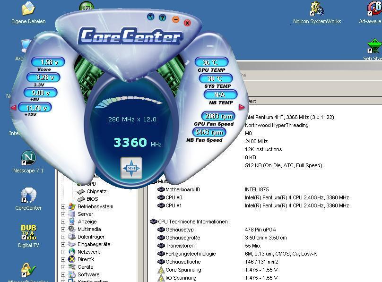Select the 3.28 v reading for 3.3V
382x282 pixels.
[43, 77]
